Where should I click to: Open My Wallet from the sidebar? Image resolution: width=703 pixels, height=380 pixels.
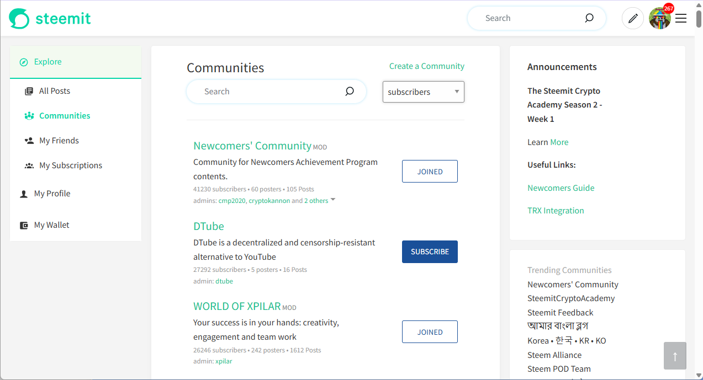(x=52, y=225)
